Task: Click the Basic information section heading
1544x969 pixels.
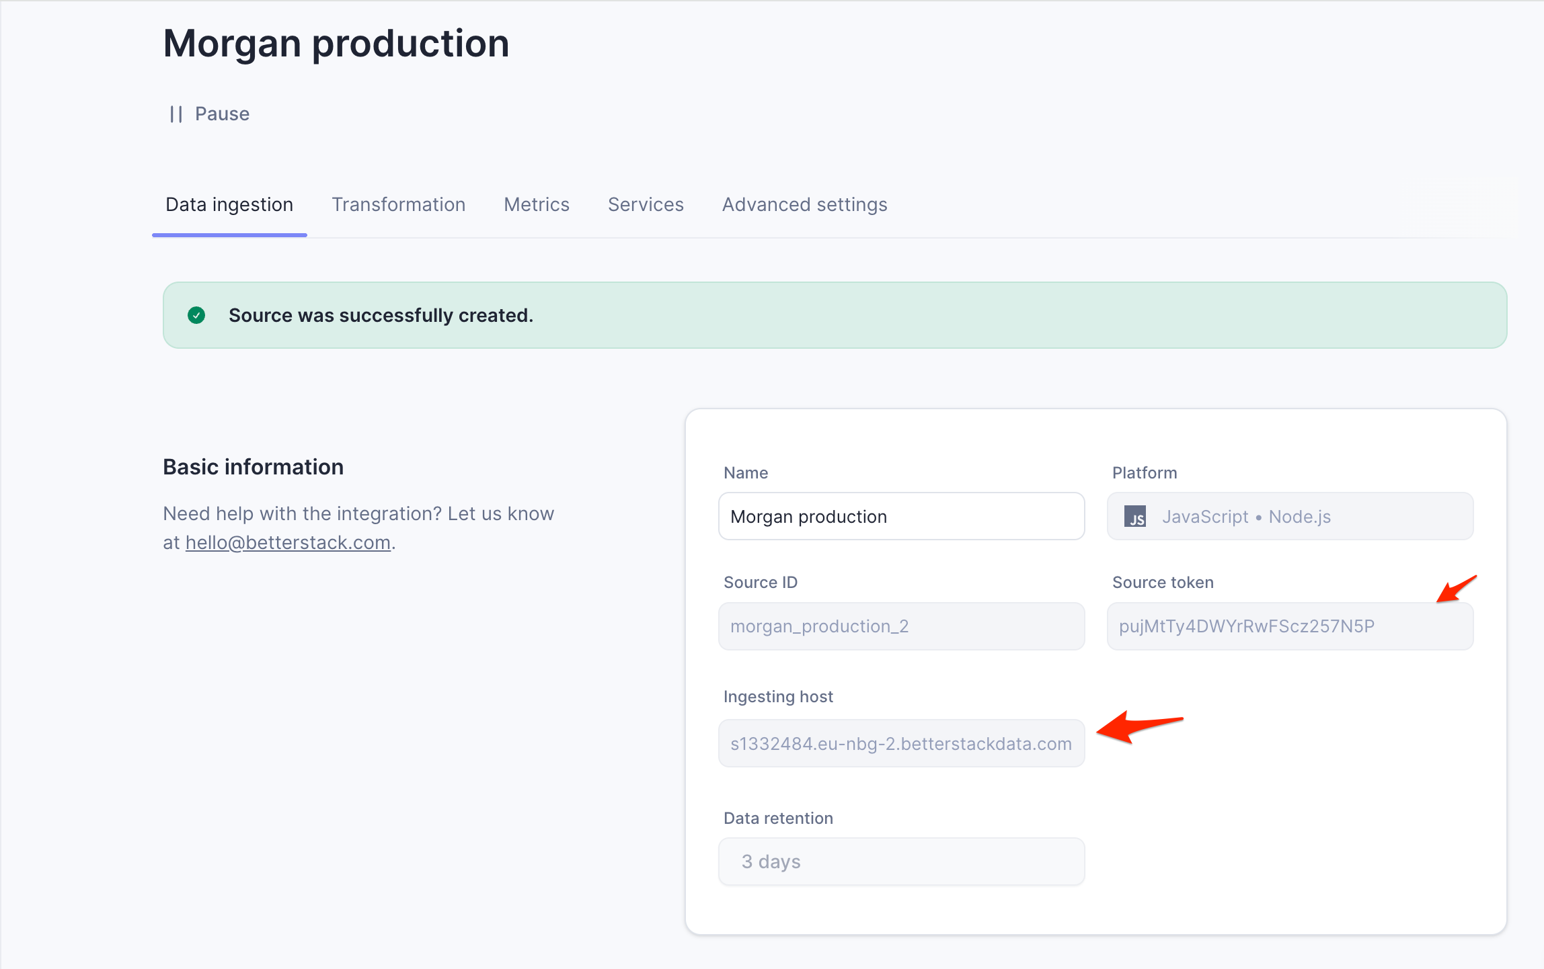Action: pos(253,467)
